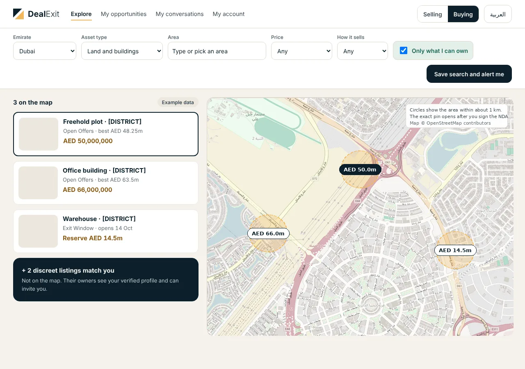Image resolution: width=525 pixels, height=369 pixels.
Task: Click the '3 on the map' heading
Action: [33, 102]
